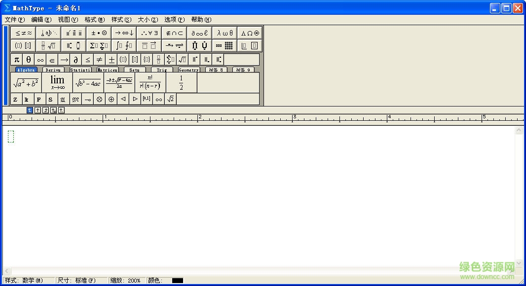Screen dimensions: 526x286
Task: Click the empty equation slot in editing area
Action: click(11, 137)
